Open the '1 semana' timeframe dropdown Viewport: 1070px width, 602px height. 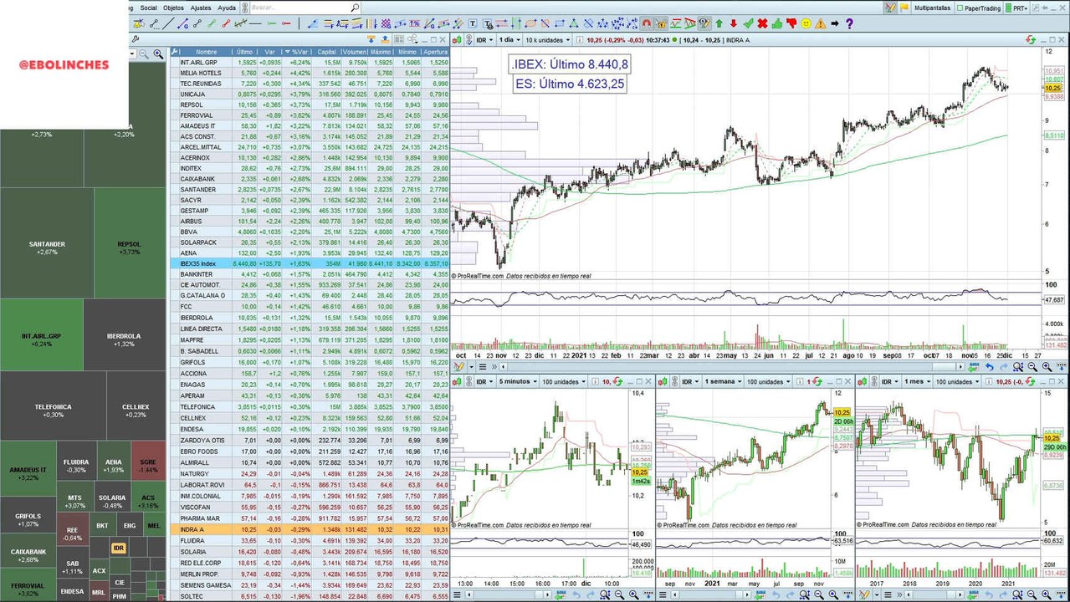click(x=723, y=382)
